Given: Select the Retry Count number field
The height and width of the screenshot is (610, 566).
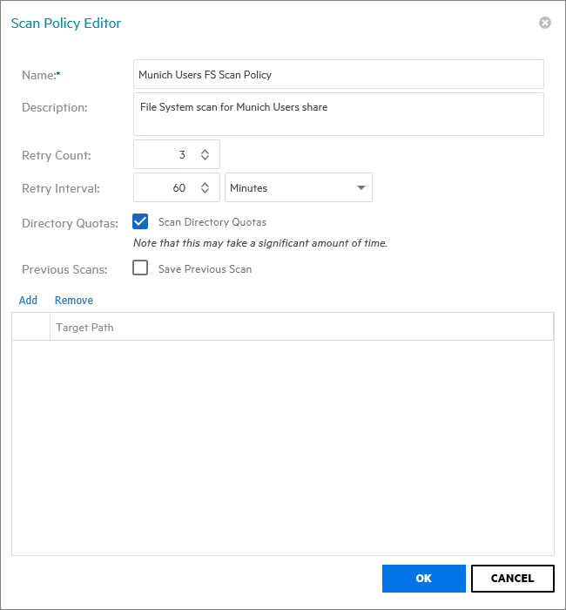Looking at the screenshot, I should 167,154.
